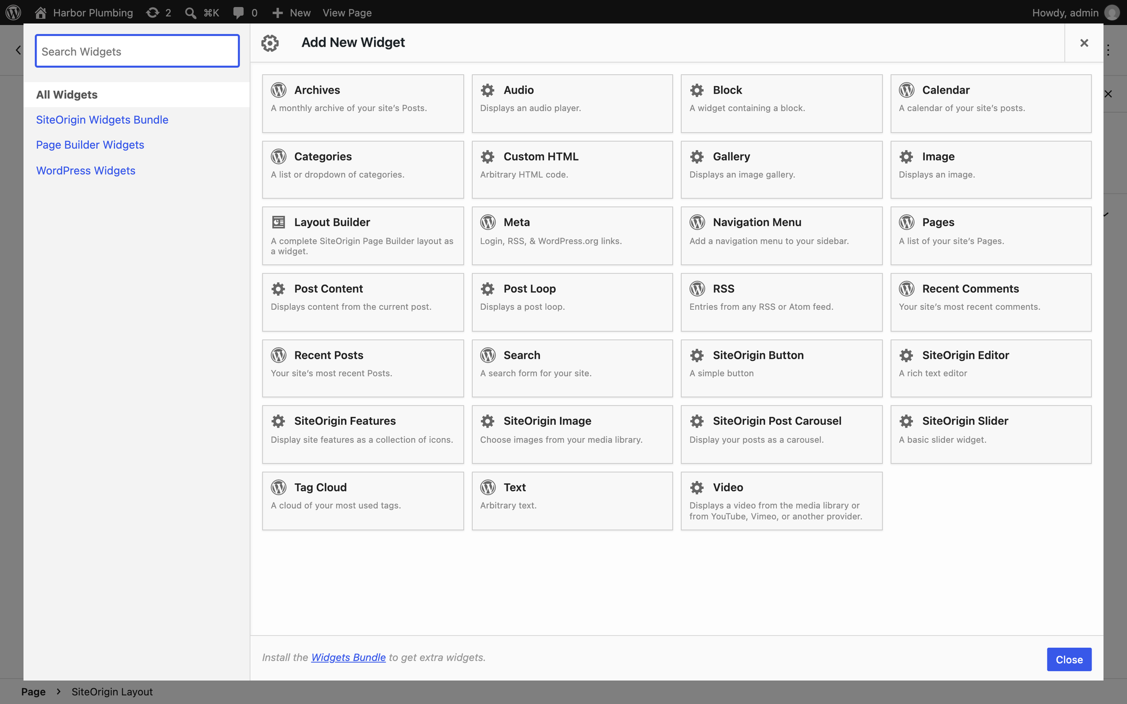This screenshot has height=704, width=1127.
Task: Click the gear icon beside Add New Widget
Action: [270, 43]
